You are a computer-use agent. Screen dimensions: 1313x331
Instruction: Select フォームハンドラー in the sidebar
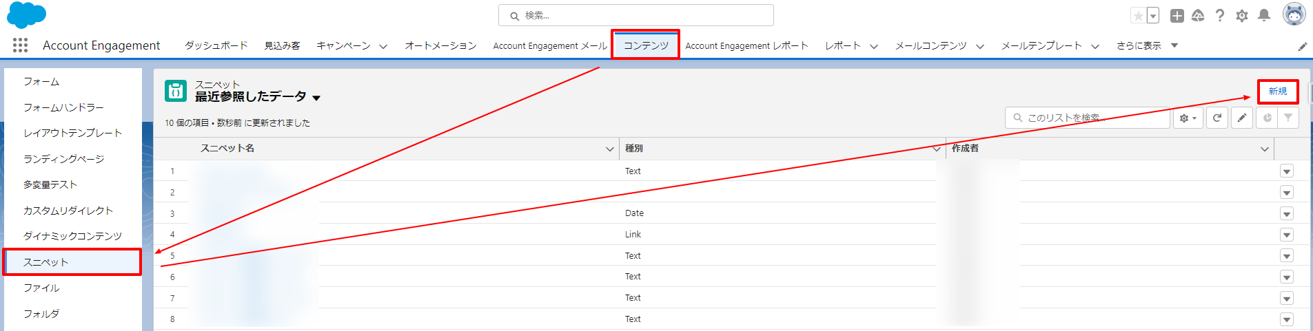pos(72,107)
